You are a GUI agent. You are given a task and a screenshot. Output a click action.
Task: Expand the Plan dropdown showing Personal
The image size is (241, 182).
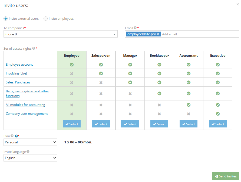tap(30, 142)
